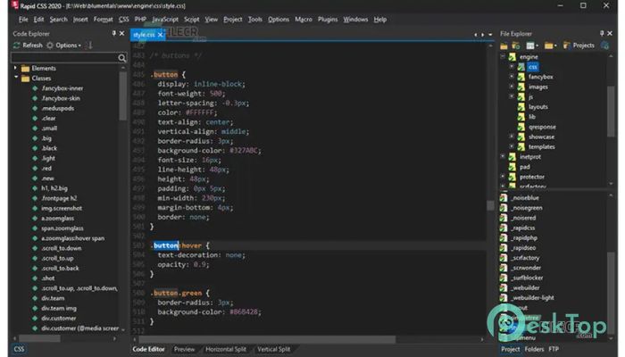Open the Macro menu
The height and width of the screenshot is (357, 625).
[x=304, y=19]
